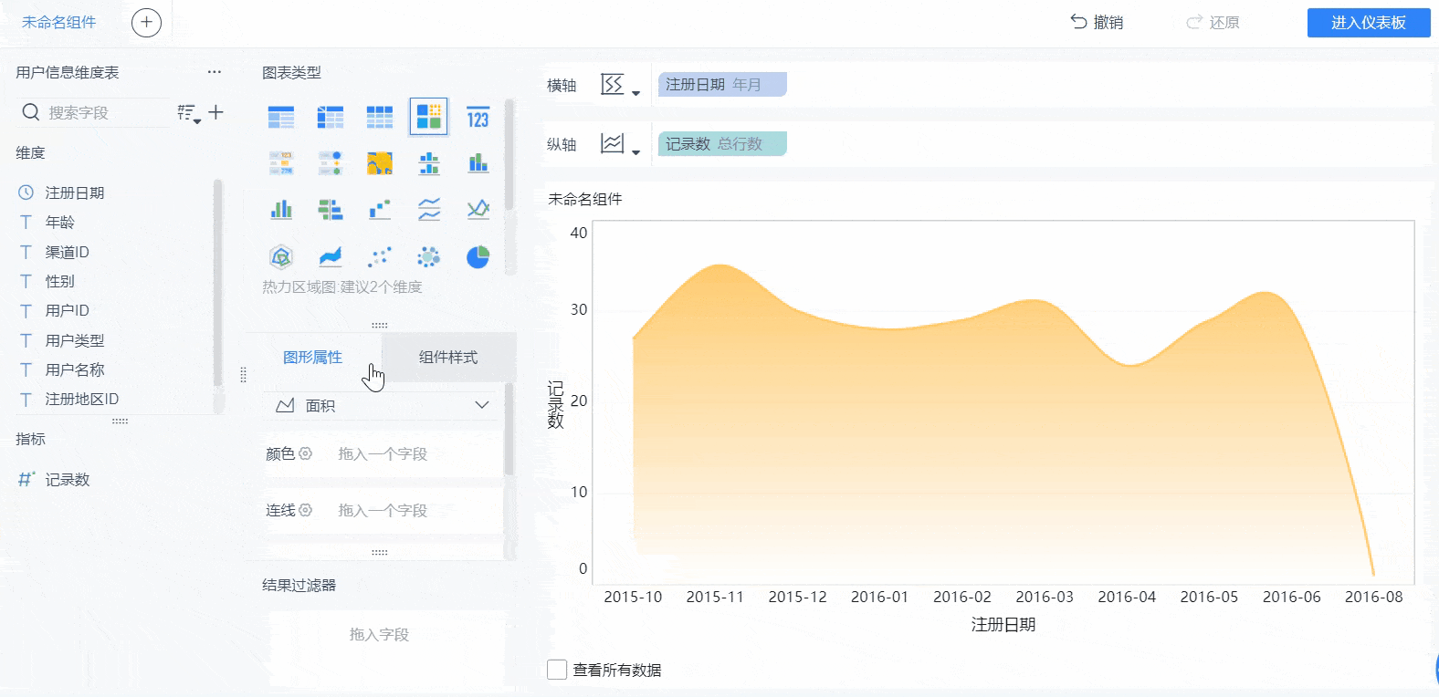
Task: Select the 性别 dimension field
Action: click(60, 281)
